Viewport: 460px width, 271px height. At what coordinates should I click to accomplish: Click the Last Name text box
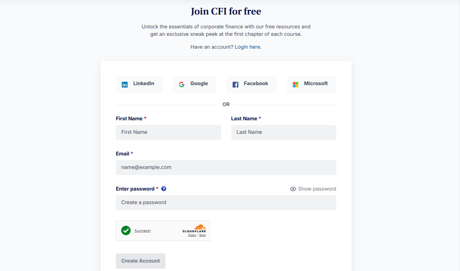pyautogui.click(x=283, y=132)
